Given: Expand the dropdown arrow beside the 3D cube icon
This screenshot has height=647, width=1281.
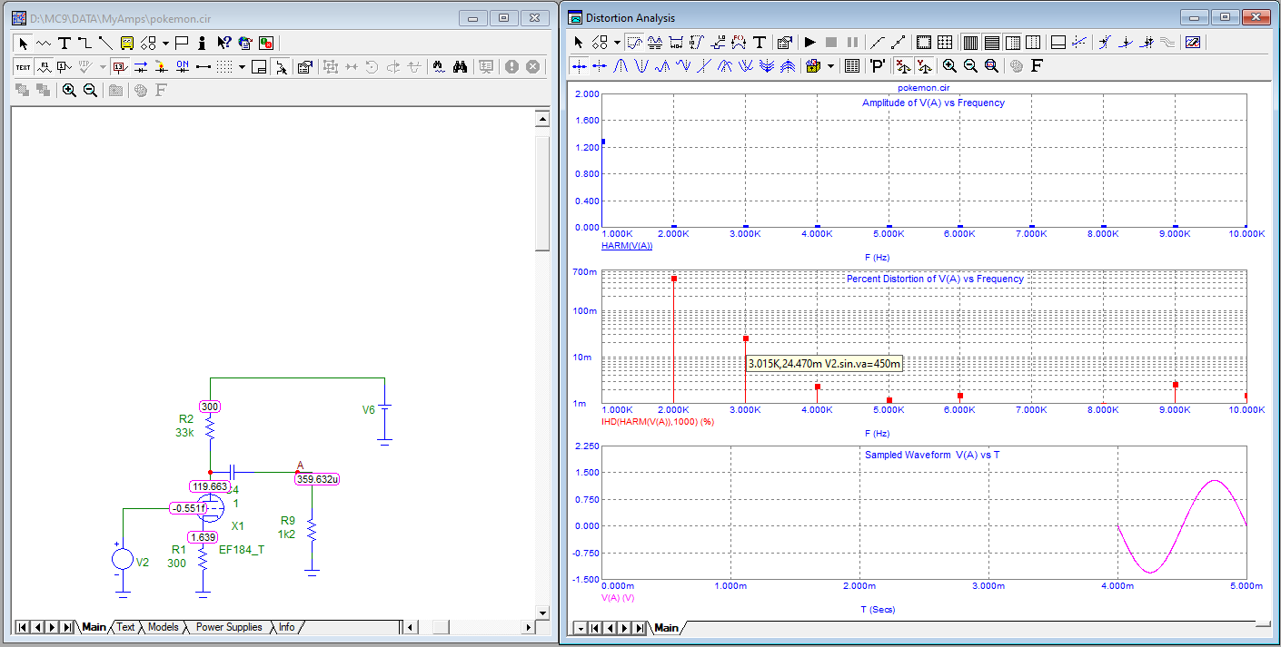Looking at the screenshot, I should tap(830, 65).
